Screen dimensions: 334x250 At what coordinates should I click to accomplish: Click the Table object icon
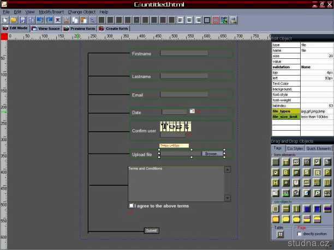click(280, 234)
